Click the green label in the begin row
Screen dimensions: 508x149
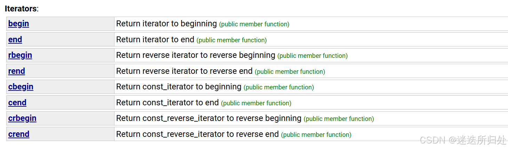(254, 24)
